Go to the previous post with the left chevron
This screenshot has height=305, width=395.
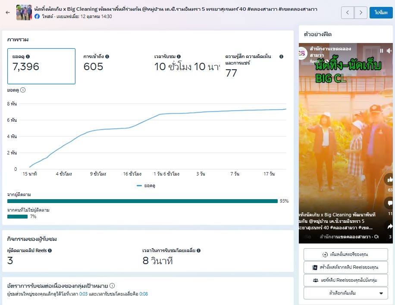pyautogui.click(x=348, y=12)
